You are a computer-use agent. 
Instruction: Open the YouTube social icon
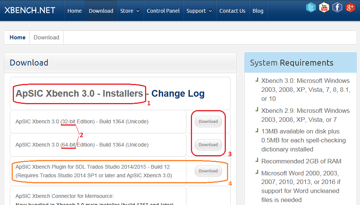(x=324, y=7)
